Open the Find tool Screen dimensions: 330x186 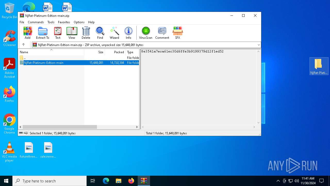pyautogui.click(x=100, y=33)
